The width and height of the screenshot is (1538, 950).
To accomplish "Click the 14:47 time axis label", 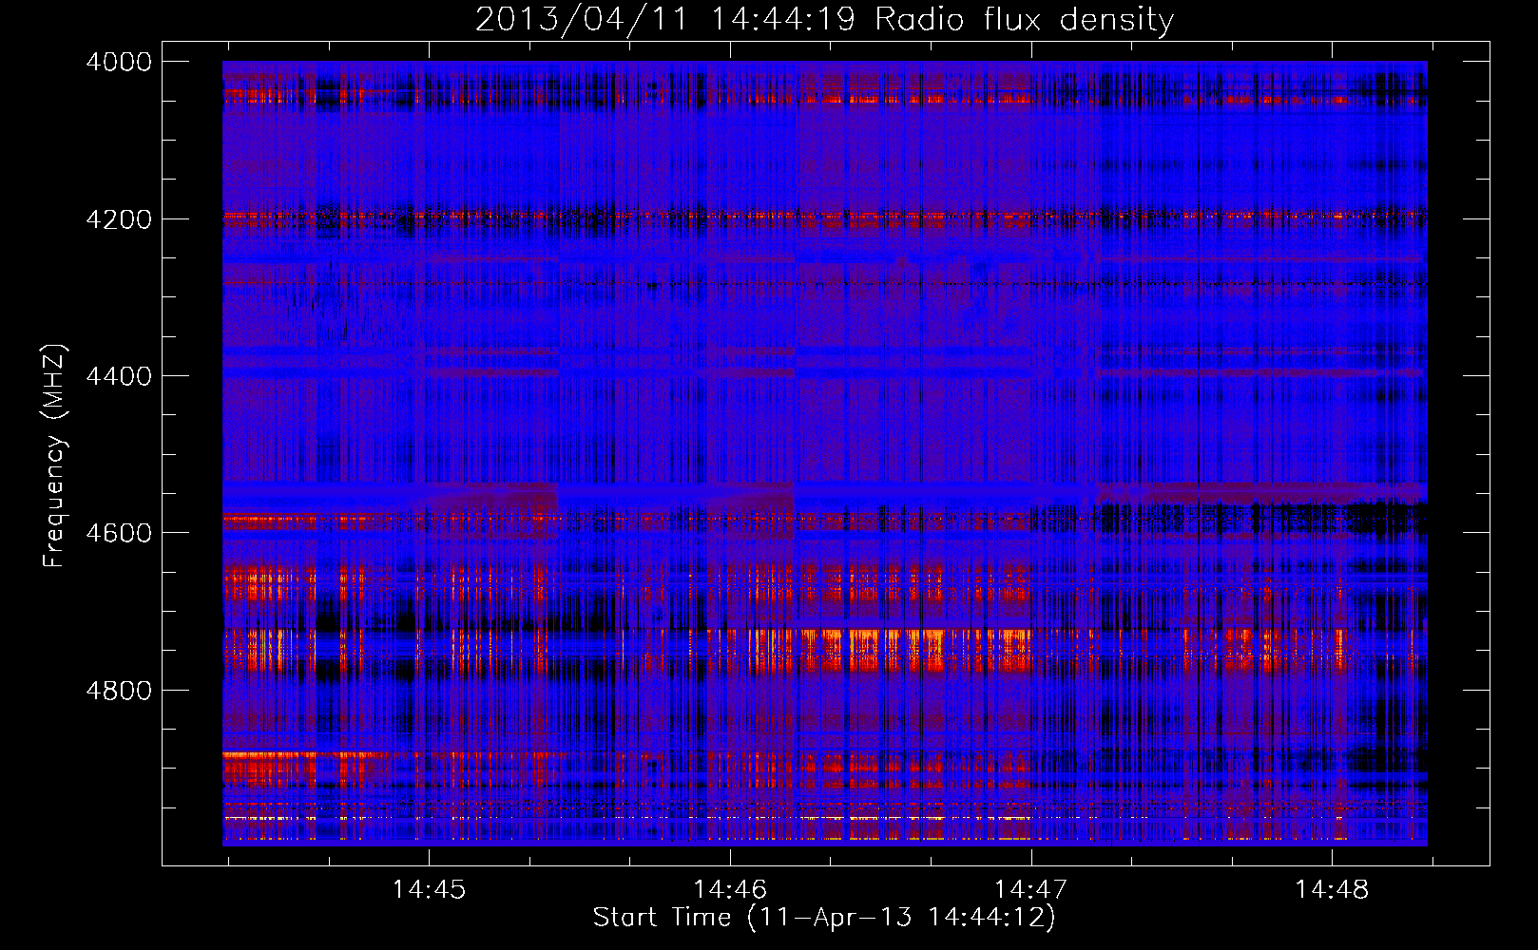I will (x=1030, y=889).
